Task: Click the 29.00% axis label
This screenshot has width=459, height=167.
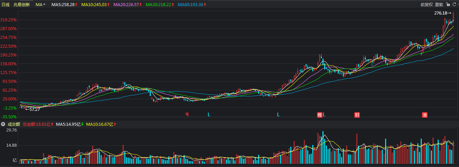Action: [9, 99]
